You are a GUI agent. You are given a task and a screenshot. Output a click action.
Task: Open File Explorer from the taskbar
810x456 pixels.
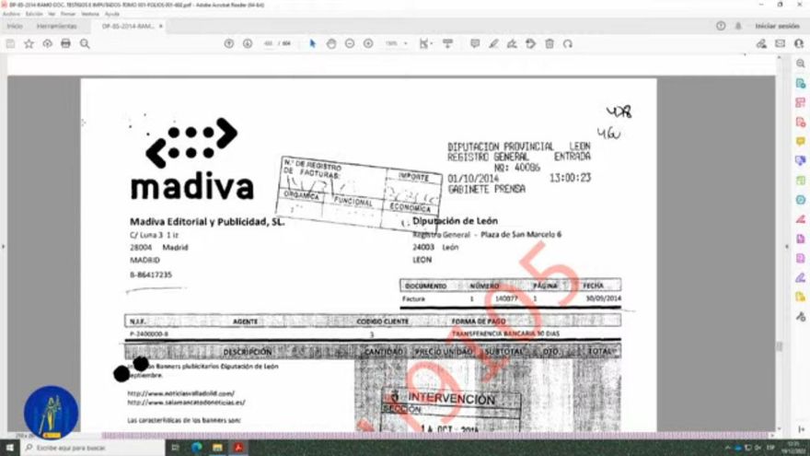click(x=217, y=447)
